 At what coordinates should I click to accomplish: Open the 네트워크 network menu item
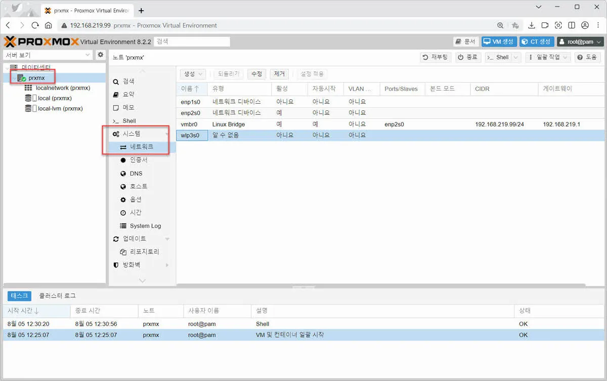point(142,147)
